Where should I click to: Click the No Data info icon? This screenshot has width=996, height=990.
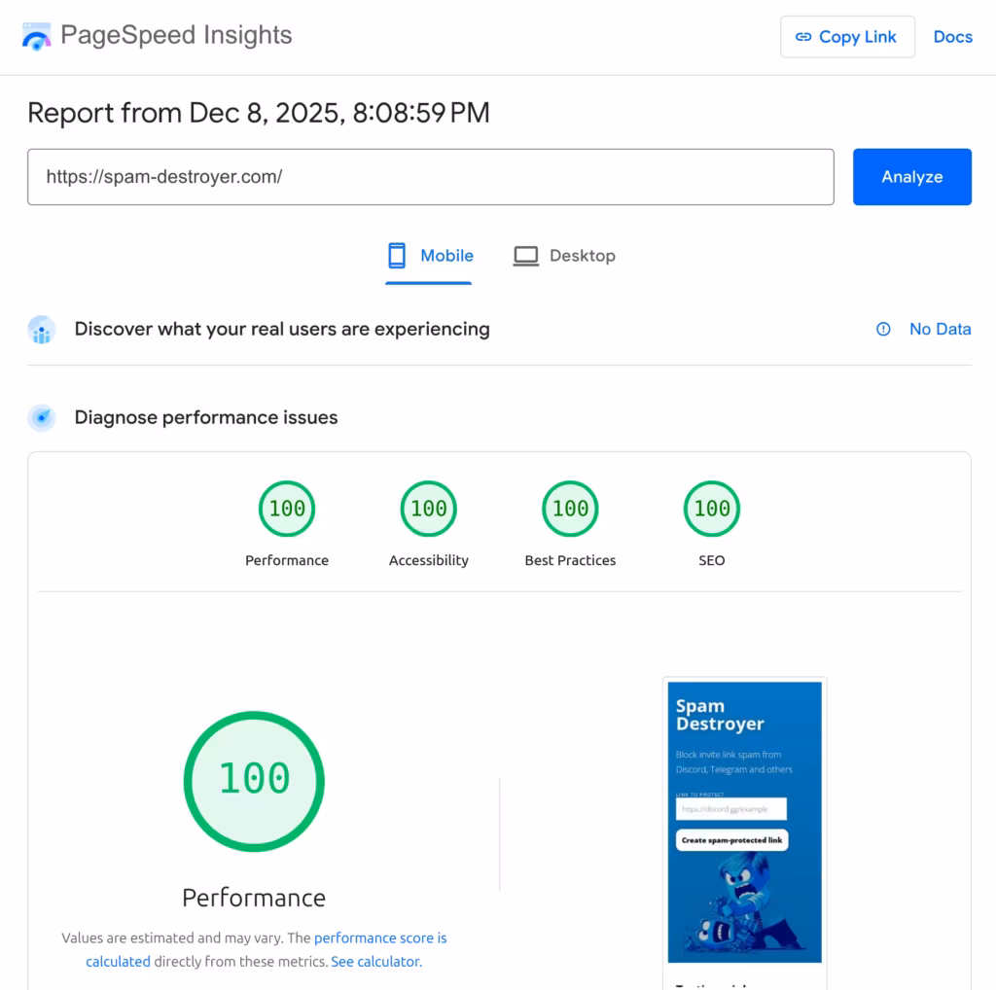pyautogui.click(x=883, y=330)
